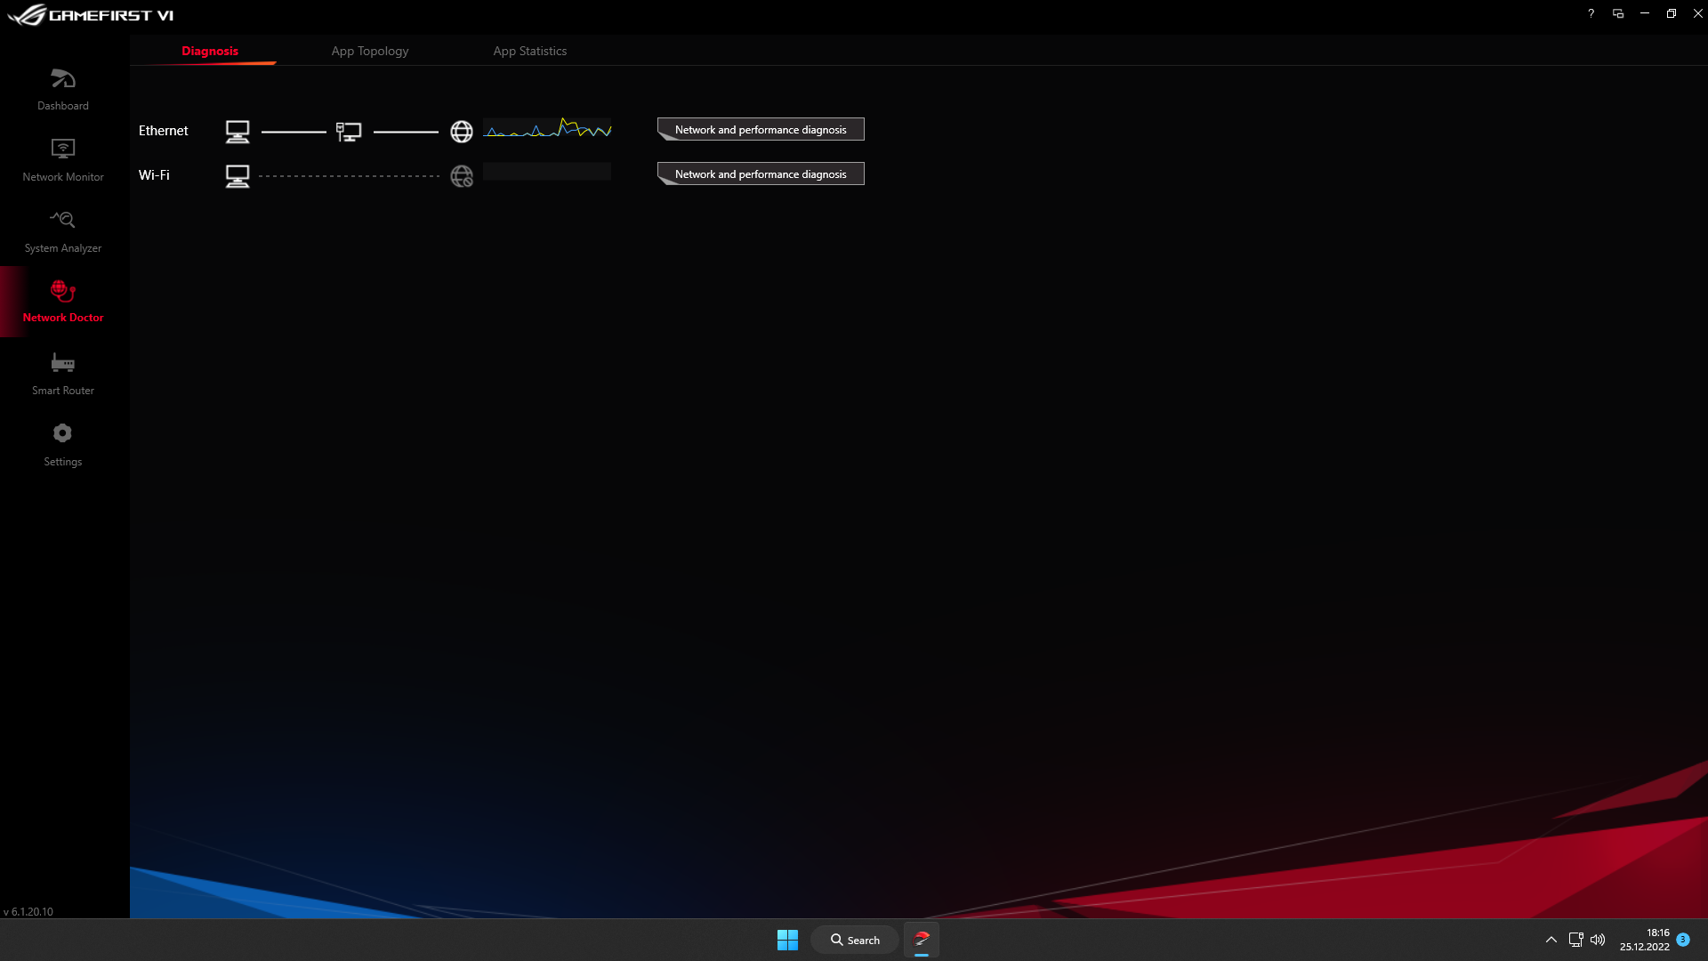
Task: Open Network Monitor from the sidebar
Action: pos(62,157)
